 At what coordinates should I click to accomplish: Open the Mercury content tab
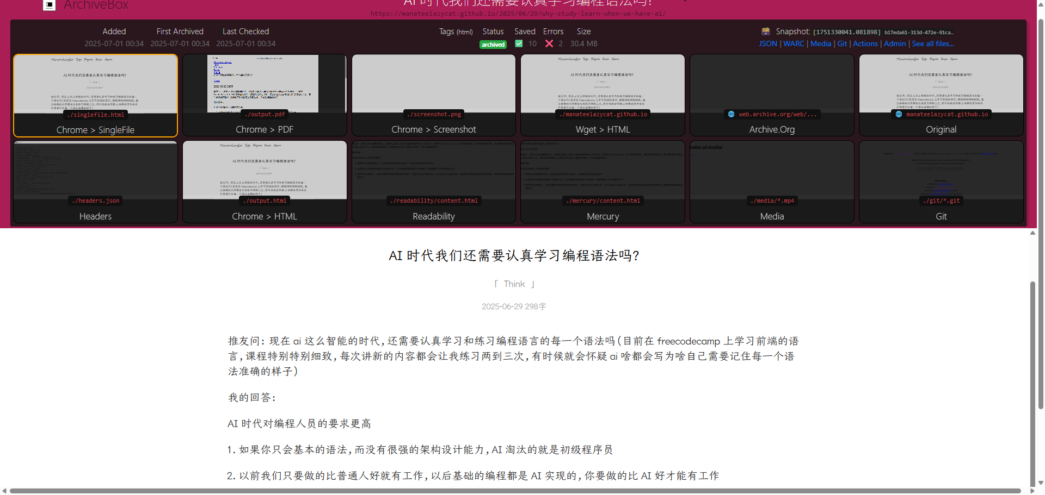point(603,182)
